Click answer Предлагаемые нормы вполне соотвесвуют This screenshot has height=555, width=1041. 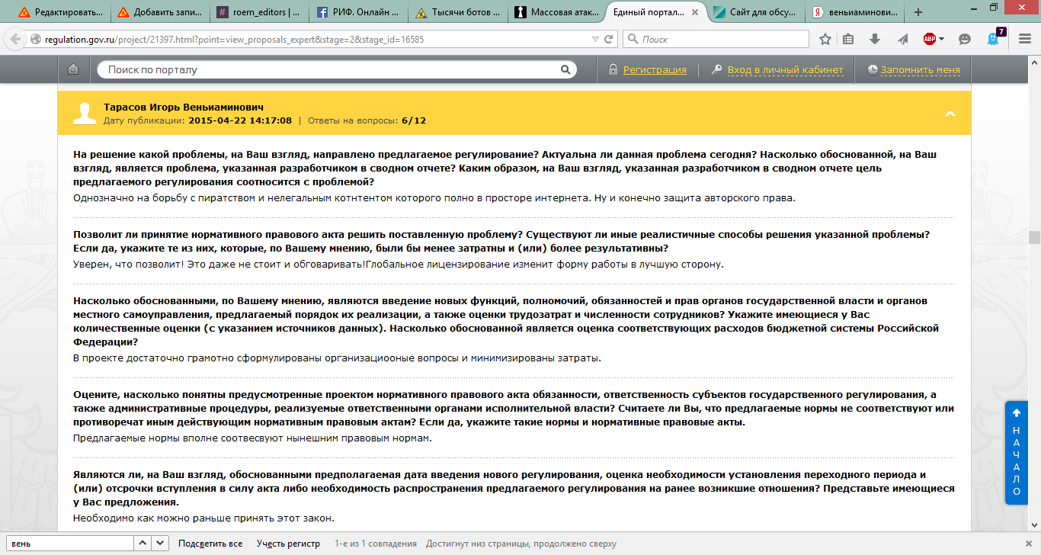tap(252, 438)
